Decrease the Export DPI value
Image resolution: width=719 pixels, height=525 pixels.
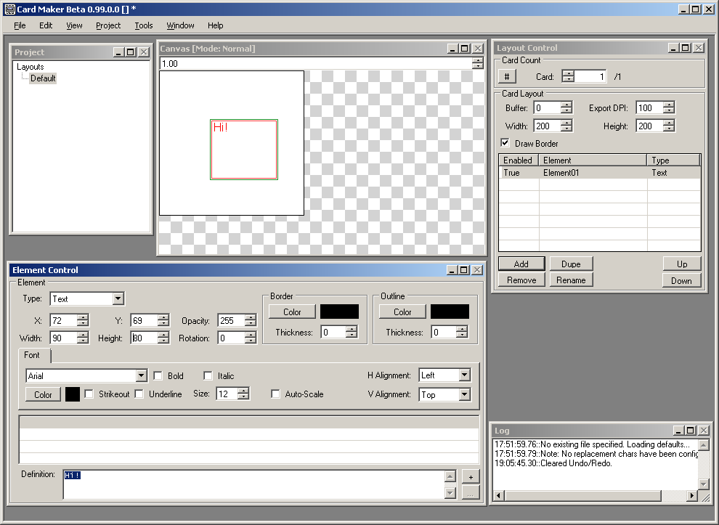click(669, 111)
